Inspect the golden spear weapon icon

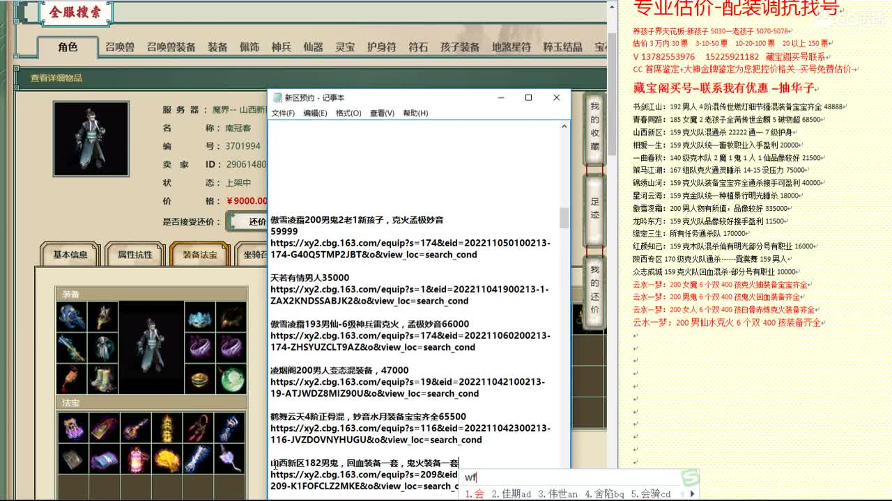coord(102,317)
